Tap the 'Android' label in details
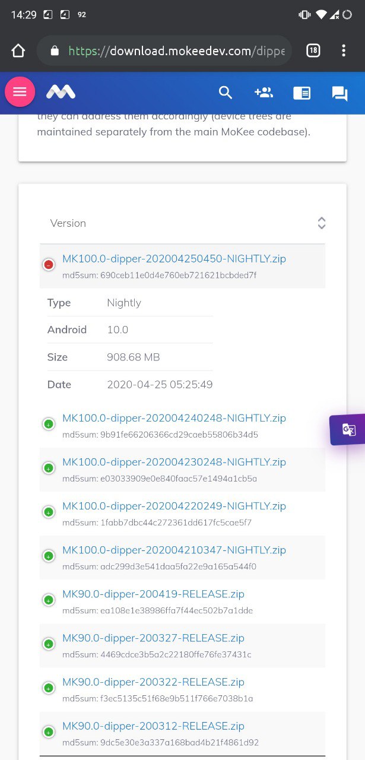Image resolution: width=365 pixels, height=760 pixels. point(67,330)
